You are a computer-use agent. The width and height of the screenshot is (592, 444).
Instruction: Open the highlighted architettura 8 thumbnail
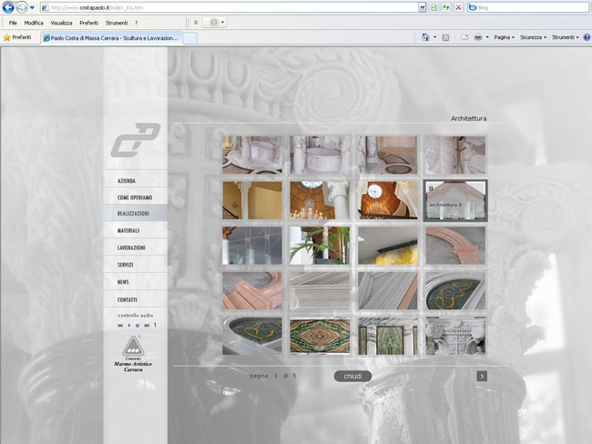pos(455,200)
